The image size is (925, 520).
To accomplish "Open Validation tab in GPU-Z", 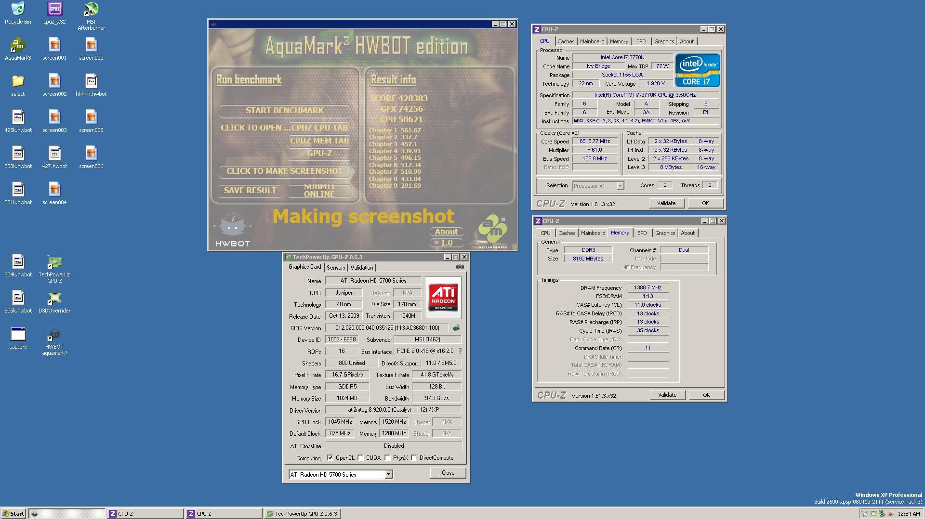I will 362,268.
